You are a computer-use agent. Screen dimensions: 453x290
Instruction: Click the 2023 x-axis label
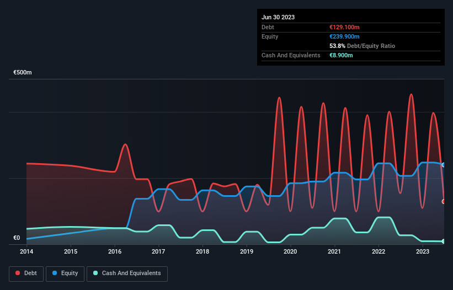pyautogui.click(x=422, y=251)
